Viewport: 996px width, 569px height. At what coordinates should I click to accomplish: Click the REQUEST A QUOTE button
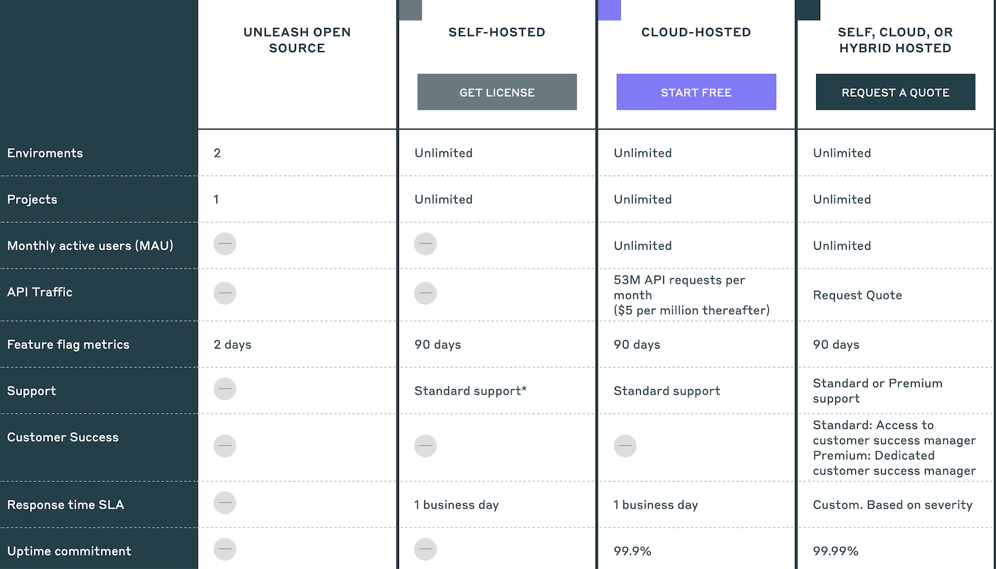pos(895,92)
